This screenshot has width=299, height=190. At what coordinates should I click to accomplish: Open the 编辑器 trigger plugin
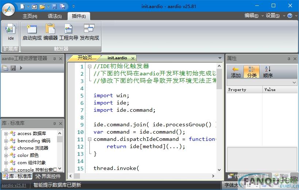tap(50, 32)
